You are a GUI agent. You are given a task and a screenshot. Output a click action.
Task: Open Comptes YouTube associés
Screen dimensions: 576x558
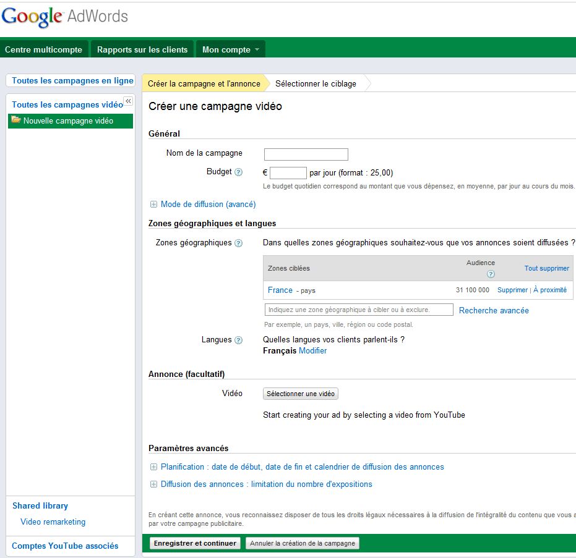(x=65, y=546)
